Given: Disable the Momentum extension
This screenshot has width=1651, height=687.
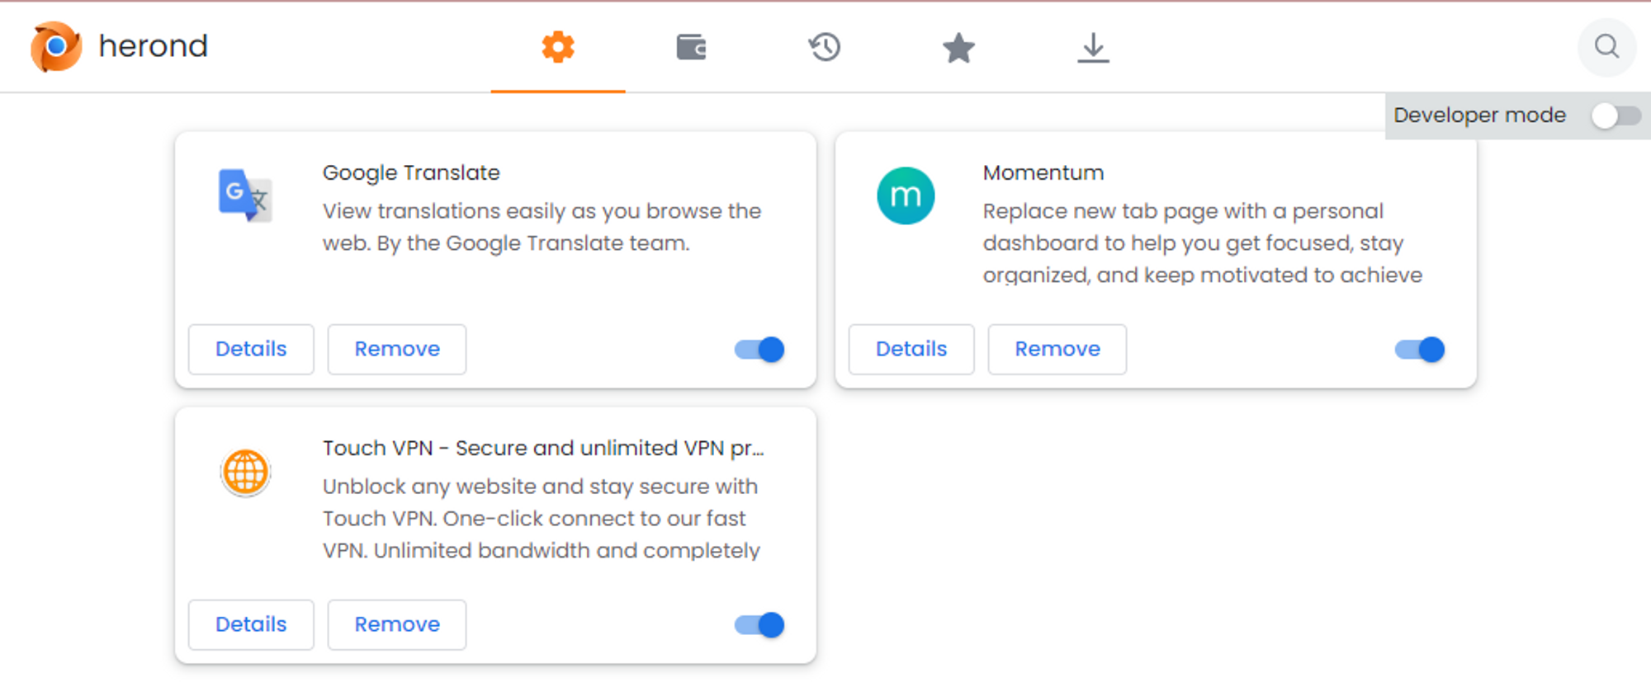Looking at the screenshot, I should click(x=1418, y=350).
